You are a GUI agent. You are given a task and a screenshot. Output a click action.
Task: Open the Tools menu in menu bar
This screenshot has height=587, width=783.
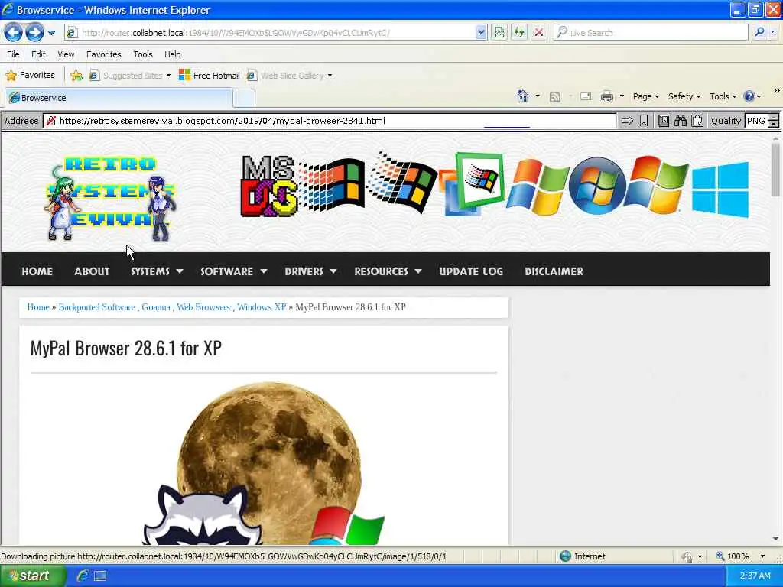143,54
